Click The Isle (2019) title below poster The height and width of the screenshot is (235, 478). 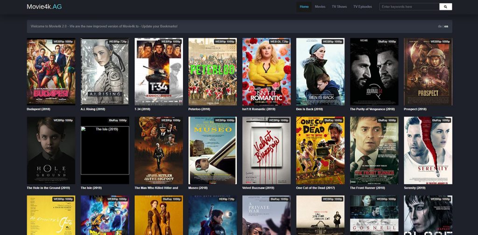click(x=91, y=188)
